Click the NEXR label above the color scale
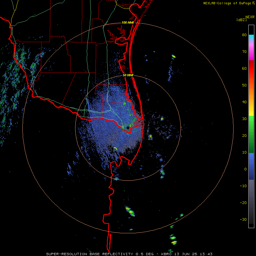Viewport: 256px width, 256px height. tap(250, 17)
